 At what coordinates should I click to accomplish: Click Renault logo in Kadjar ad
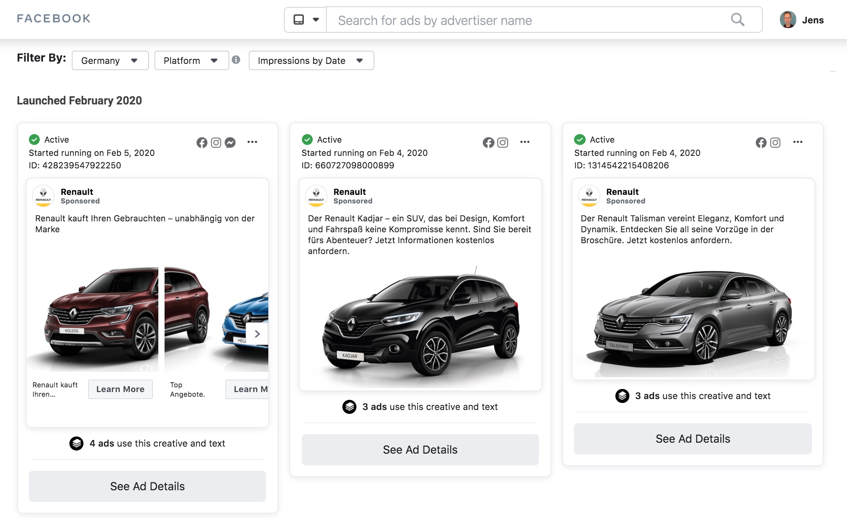click(316, 196)
